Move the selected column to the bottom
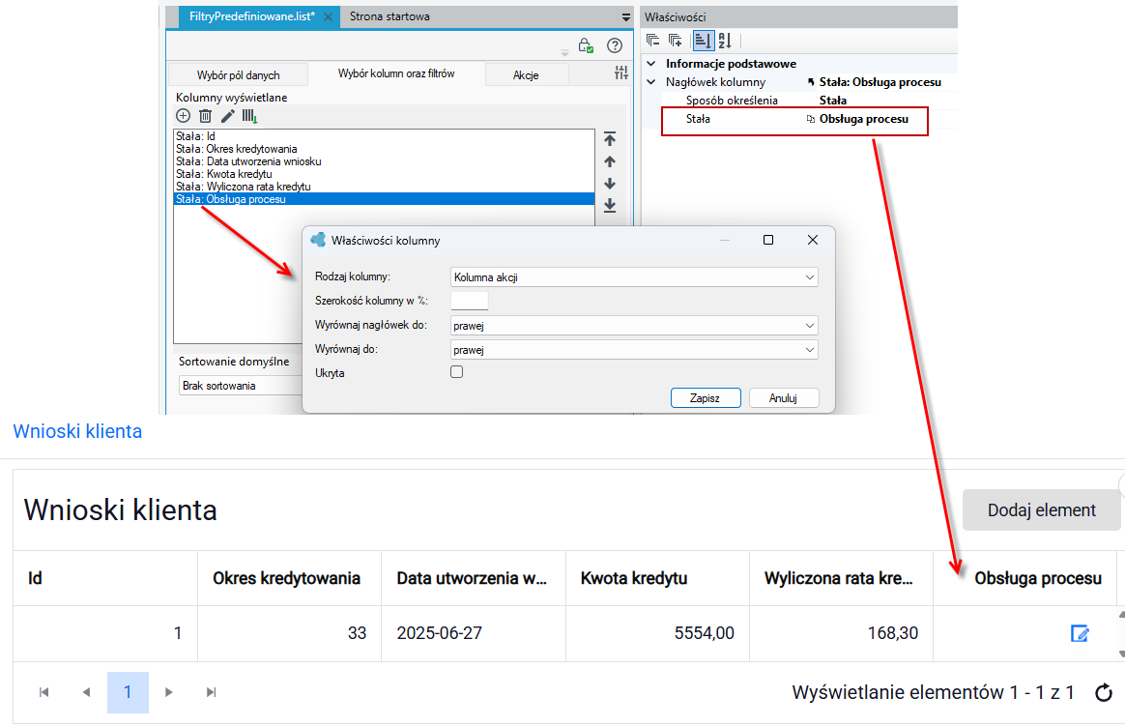The image size is (1125, 727). point(610,205)
